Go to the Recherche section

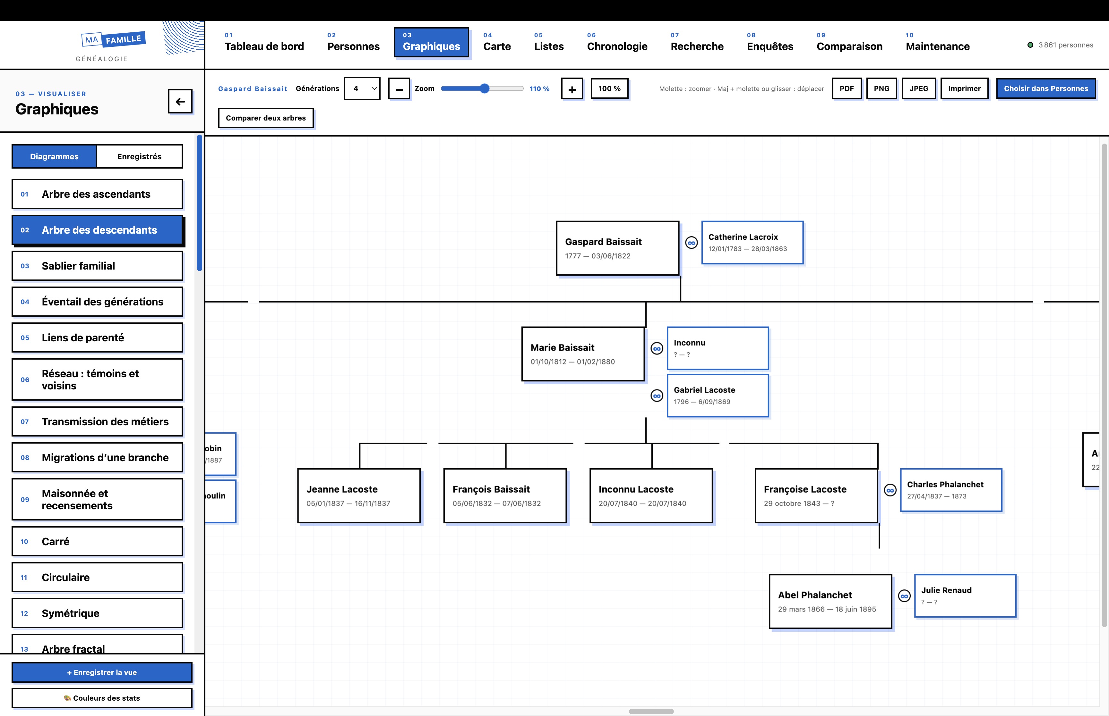697,42
